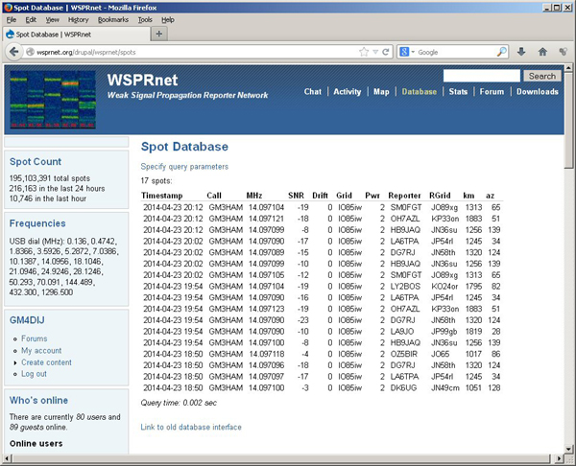Viewport: 576px width, 466px height.
Task: Click the SNR column header
Action: point(296,196)
